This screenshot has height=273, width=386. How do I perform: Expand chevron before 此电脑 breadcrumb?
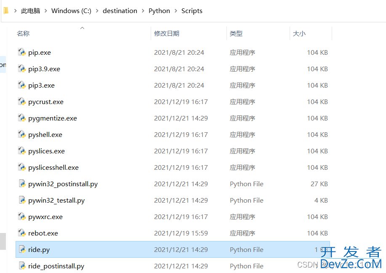click(x=15, y=11)
